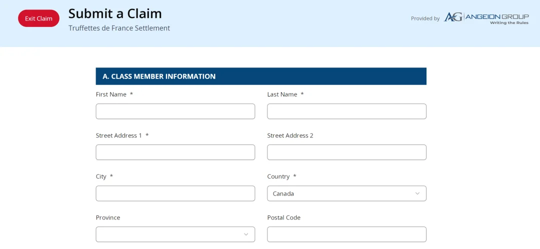The width and height of the screenshot is (540, 249).
Task: Click the "Province" label
Action: point(108,217)
